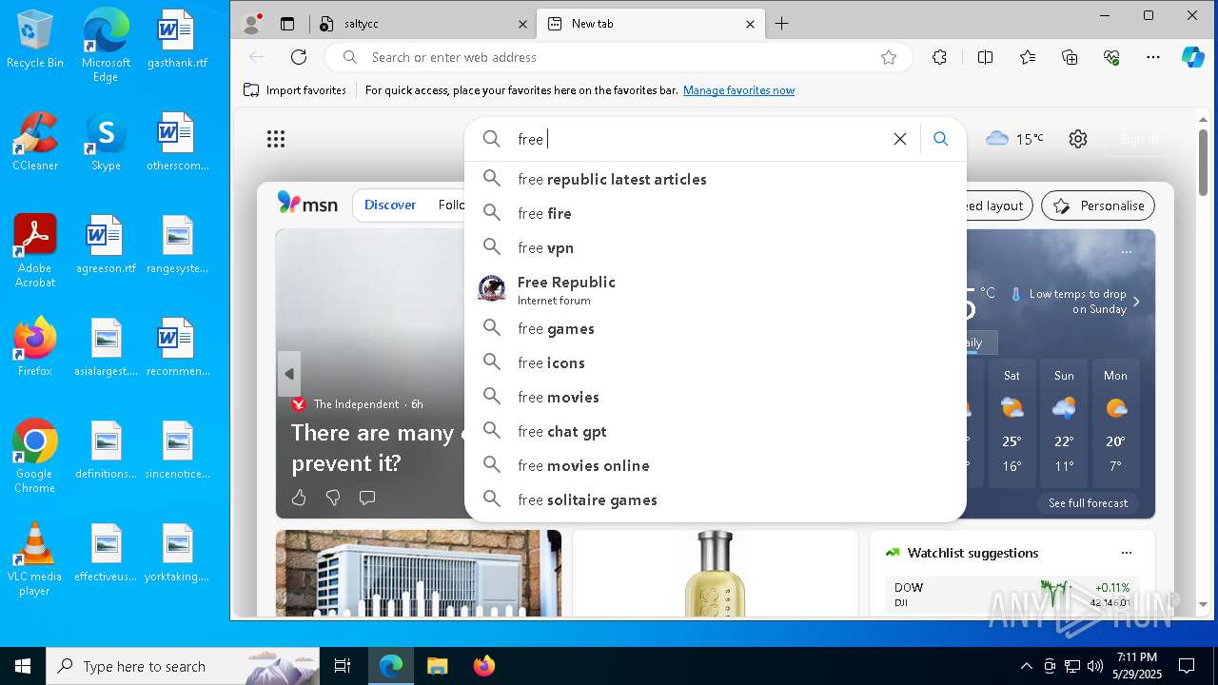Viewport: 1218px width, 685px height.
Task: Open the notification center icon
Action: click(x=1187, y=666)
